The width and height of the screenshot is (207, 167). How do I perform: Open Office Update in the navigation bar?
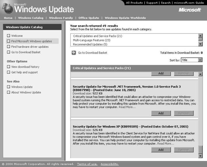89,18
